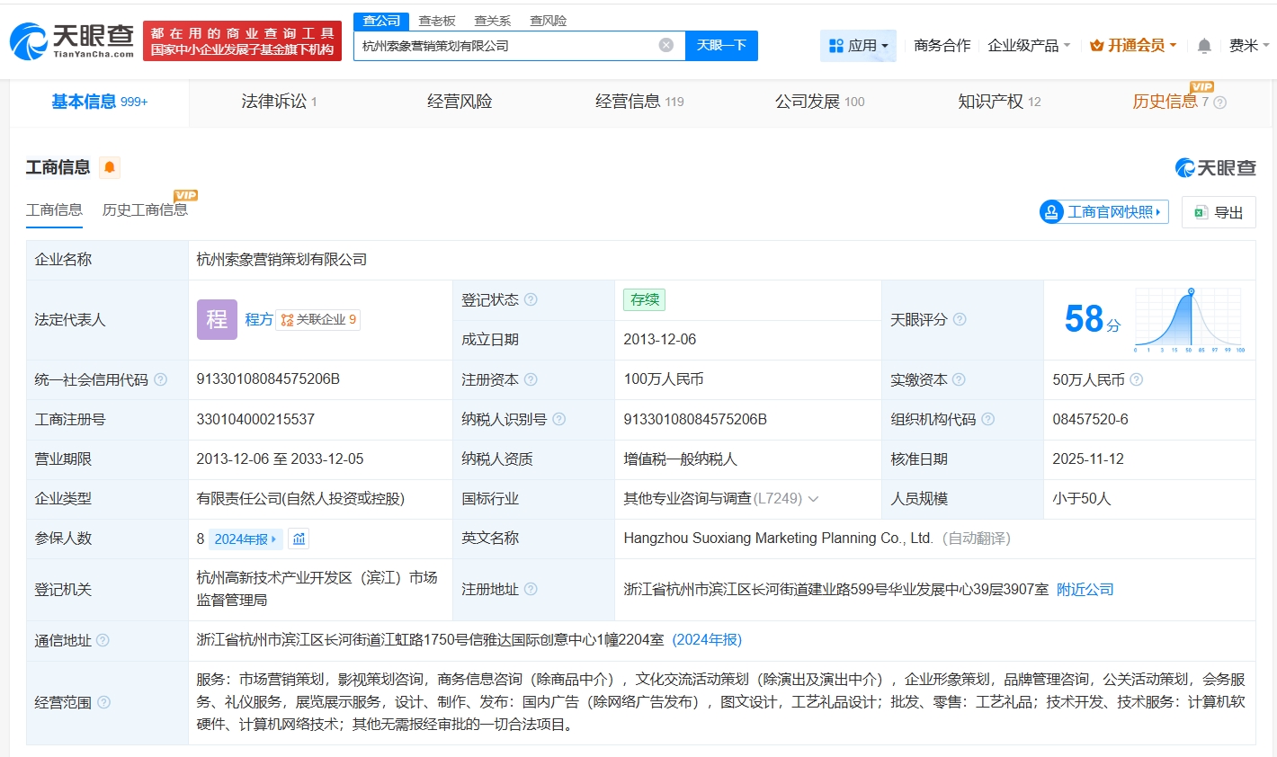Image resolution: width=1277 pixels, height=757 pixels.
Task: Click the orange alert bell beside 工商信息
Action: pyautogui.click(x=110, y=167)
